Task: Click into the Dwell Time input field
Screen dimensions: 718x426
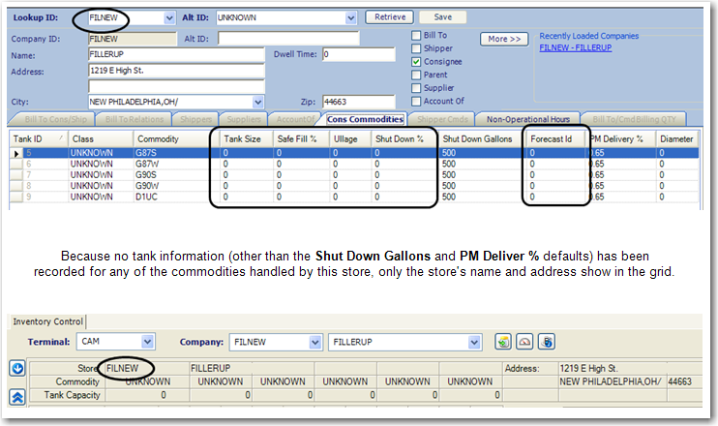Action: (358, 55)
